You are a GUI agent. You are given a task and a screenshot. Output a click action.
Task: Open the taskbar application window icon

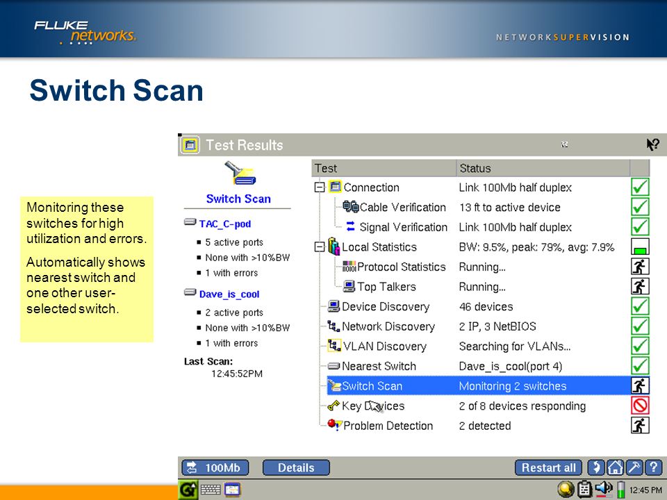pos(232,490)
